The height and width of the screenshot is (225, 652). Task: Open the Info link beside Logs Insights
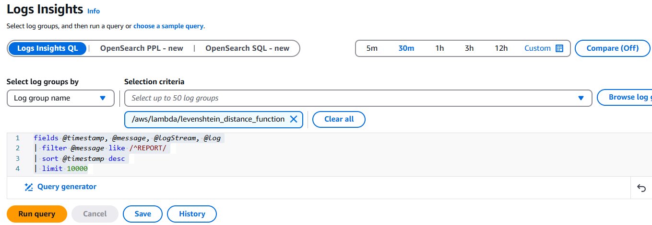94,11
